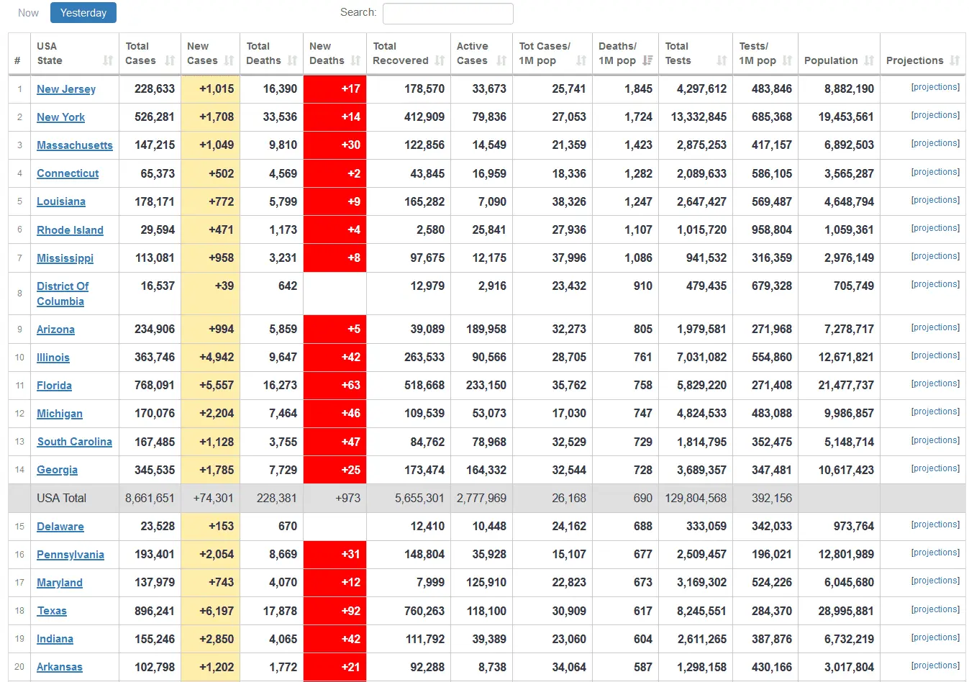Sort by New Deaths column icon

coord(355,61)
